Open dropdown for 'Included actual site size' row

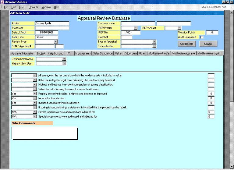35,98
